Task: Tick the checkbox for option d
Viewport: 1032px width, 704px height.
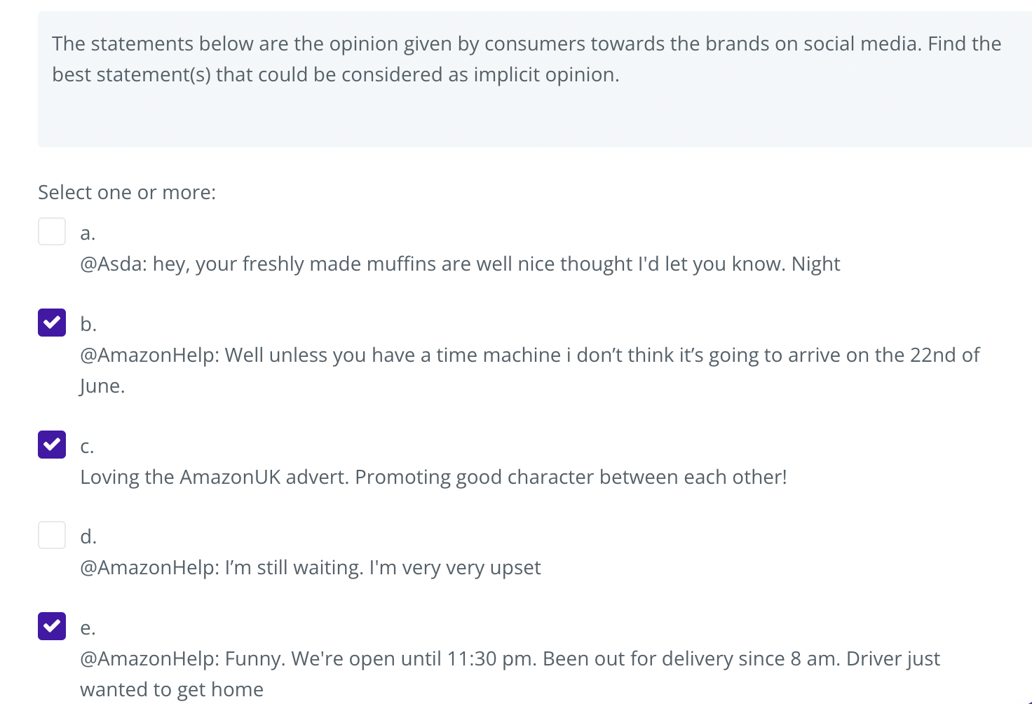Action: click(52, 535)
